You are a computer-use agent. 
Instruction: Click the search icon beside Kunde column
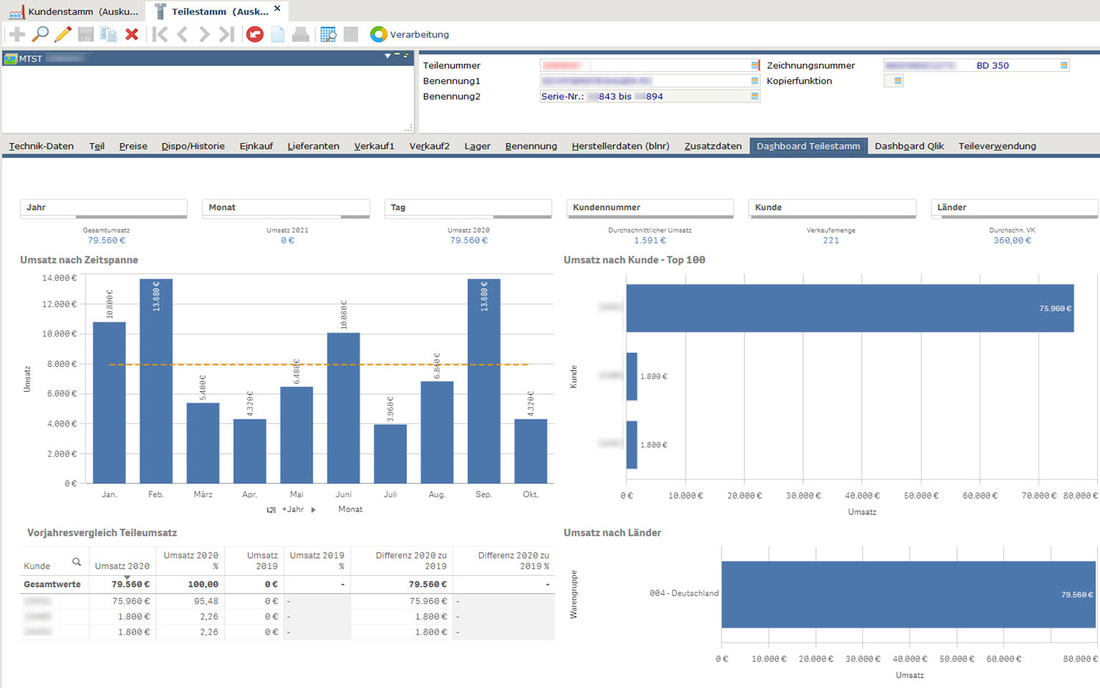click(x=76, y=563)
